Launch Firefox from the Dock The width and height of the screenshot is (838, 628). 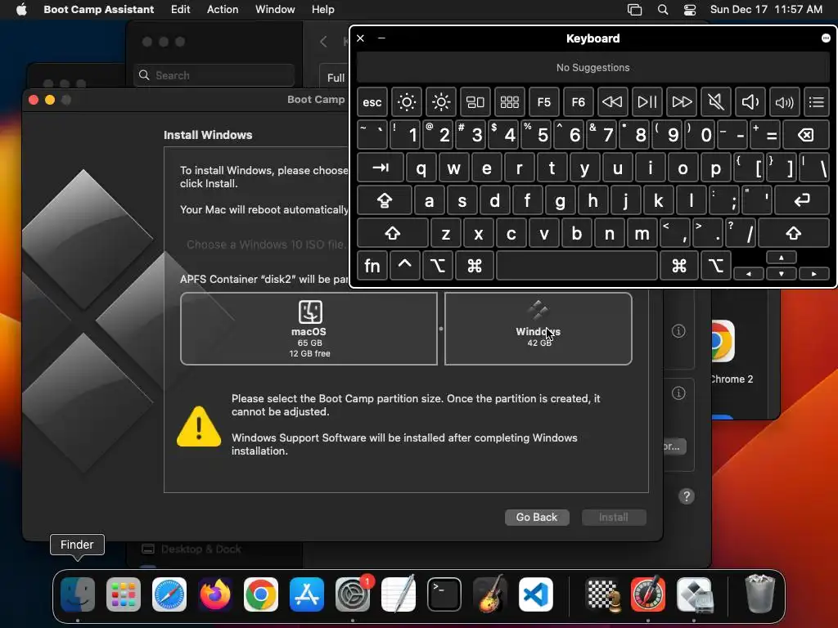click(x=215, y=594)
